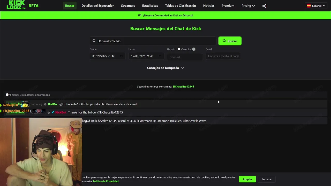Open Premium page
Screen dimensions: 331x186
(228, 6)
